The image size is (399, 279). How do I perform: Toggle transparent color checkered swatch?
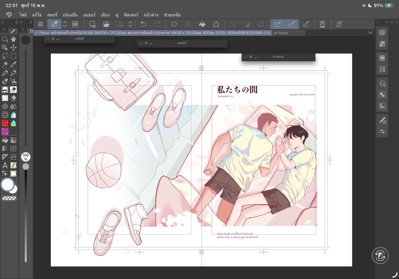[x=9, y=198]
